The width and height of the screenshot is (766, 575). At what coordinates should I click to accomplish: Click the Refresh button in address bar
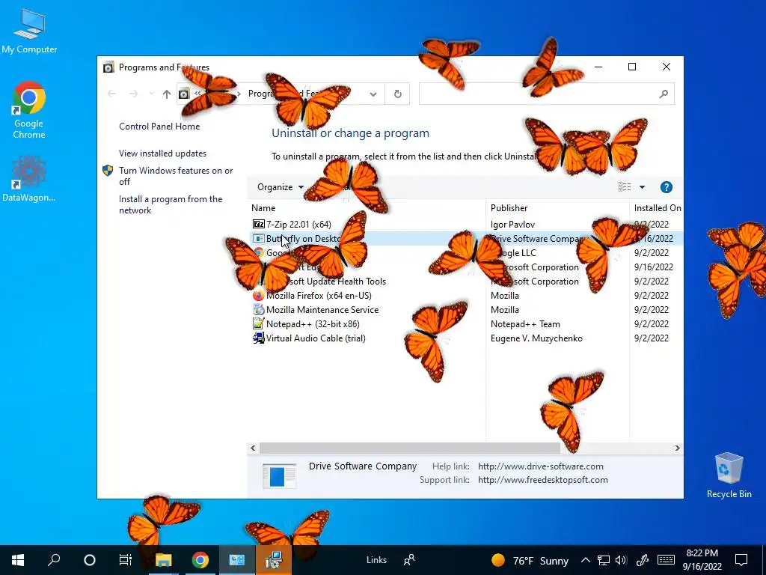coord(398,94)
